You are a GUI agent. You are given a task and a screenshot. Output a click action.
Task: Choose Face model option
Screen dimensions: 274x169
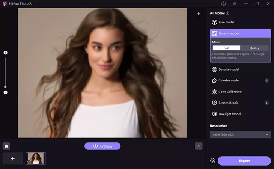[x=240, y=22]
